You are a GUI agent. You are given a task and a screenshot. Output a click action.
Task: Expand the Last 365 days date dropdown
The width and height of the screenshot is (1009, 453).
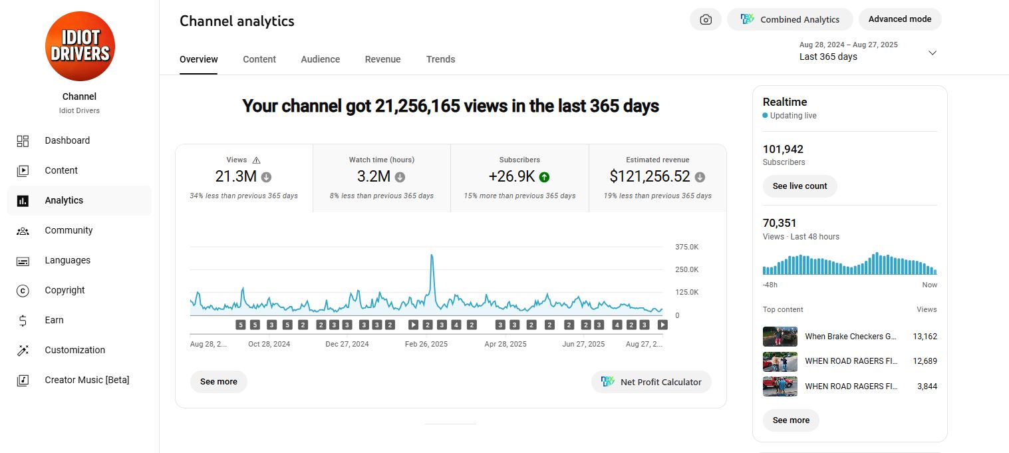pyautogui.click(x=932, y=53)
